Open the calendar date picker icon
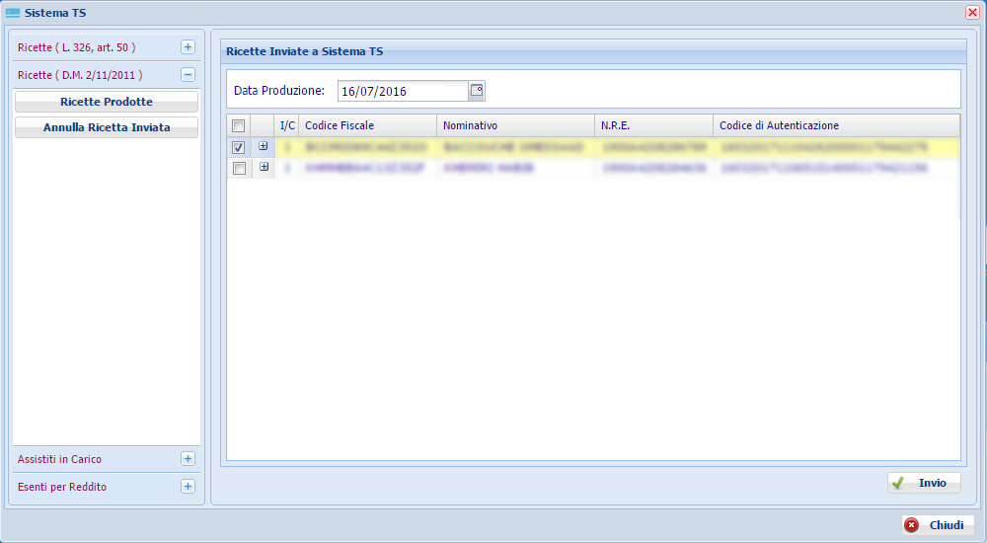987x543 pixels. [477, 91]
